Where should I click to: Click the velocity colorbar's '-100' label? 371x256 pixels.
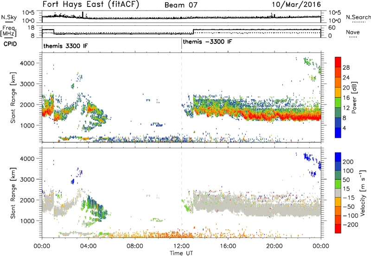[350, 216]
